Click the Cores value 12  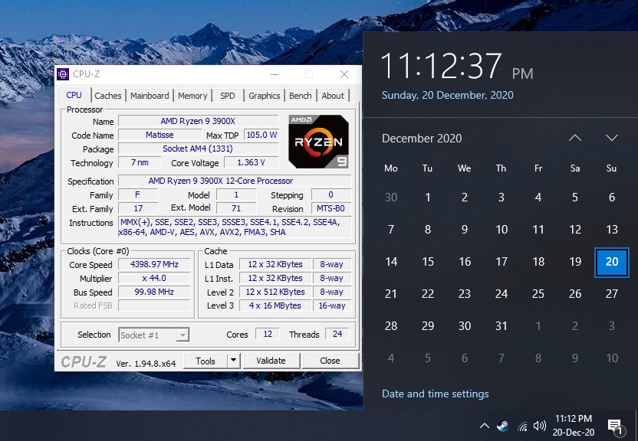tap(268, 334)
